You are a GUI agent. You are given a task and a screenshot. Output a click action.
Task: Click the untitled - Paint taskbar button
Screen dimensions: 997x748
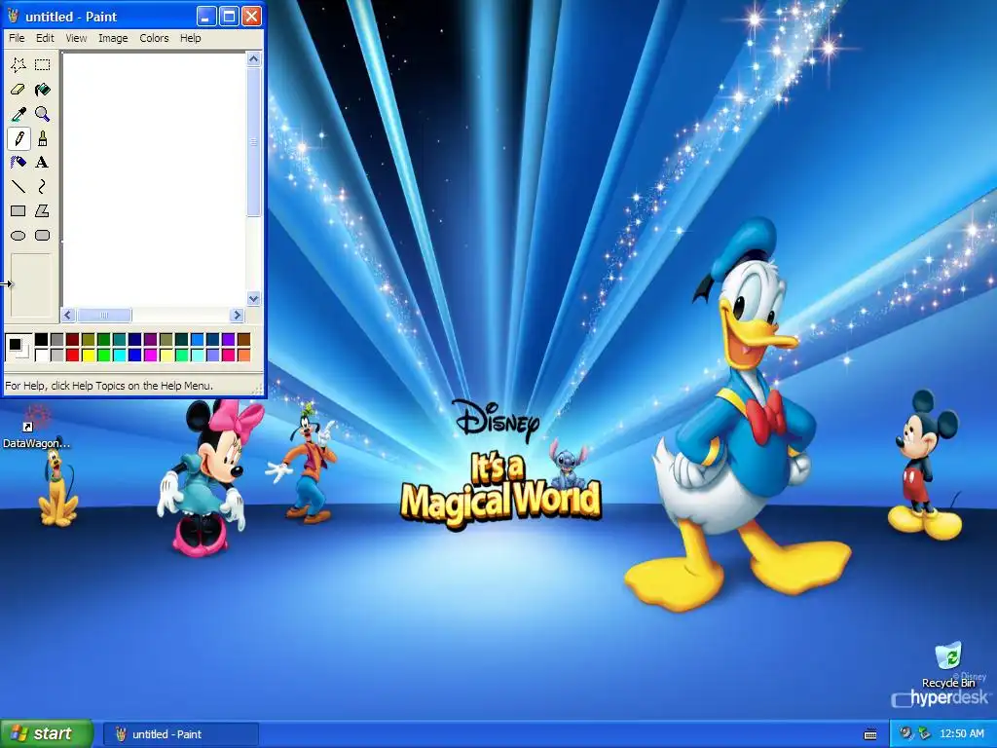point(180,734)
